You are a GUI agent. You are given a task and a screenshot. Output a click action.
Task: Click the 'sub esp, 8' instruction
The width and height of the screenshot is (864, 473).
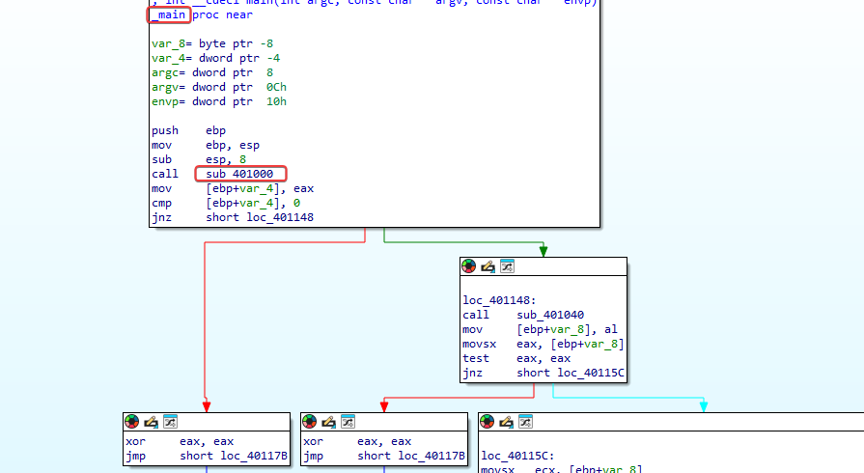(199, 159)
